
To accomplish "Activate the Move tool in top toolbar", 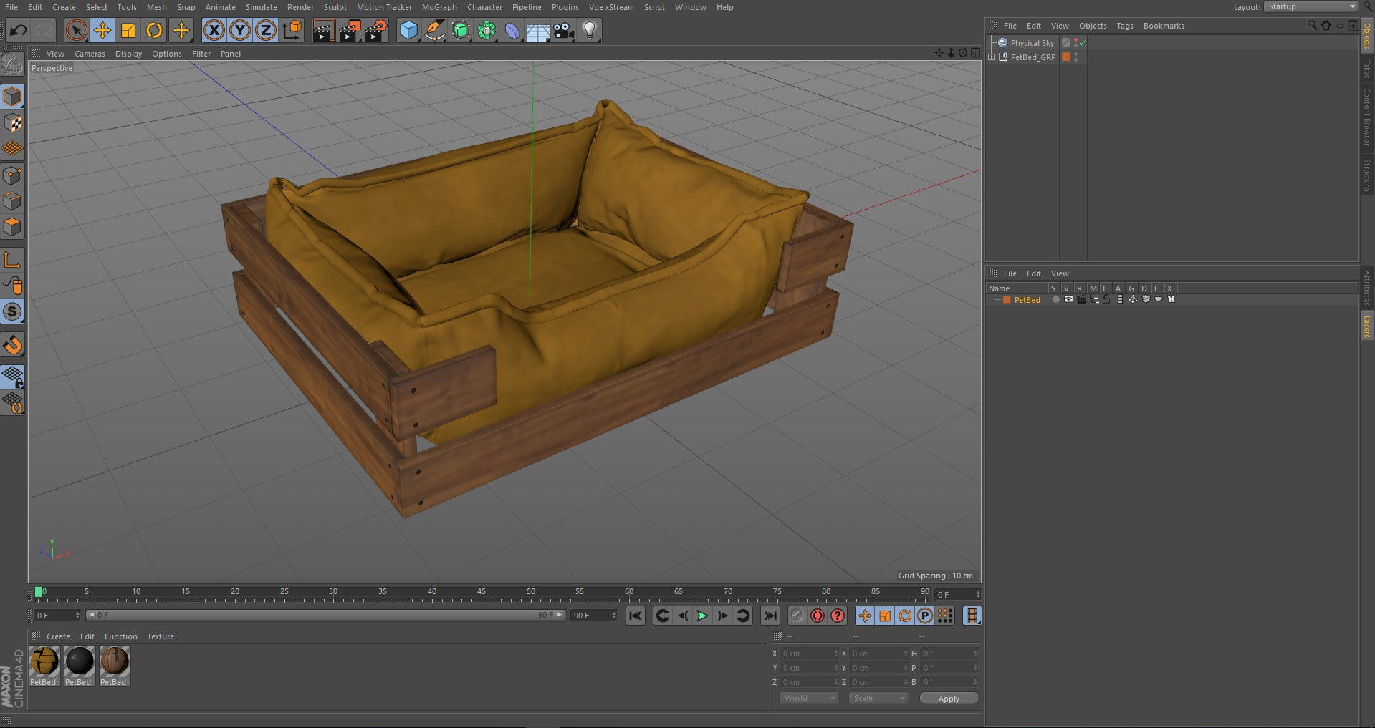I will point(102,30).
